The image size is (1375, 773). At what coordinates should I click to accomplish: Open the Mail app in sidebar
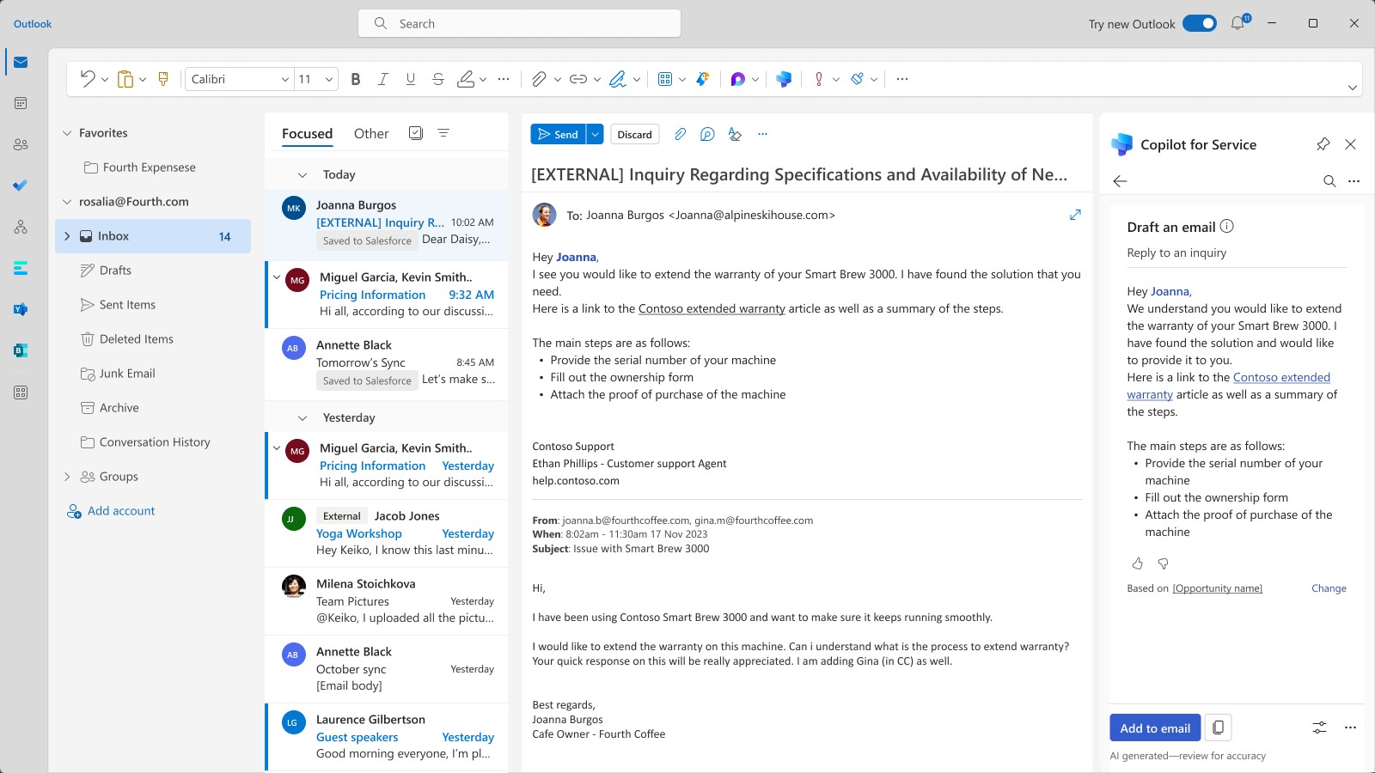coord(21,62)
